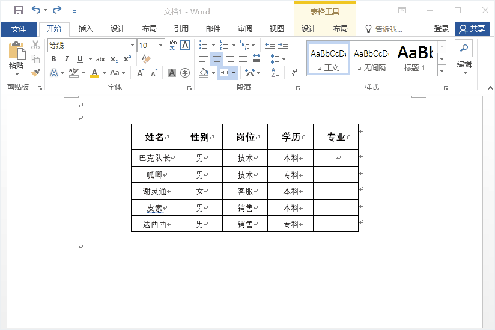Apply character border icon
Viewport: 495px width, 330px height.
click(x=185, y=45)
